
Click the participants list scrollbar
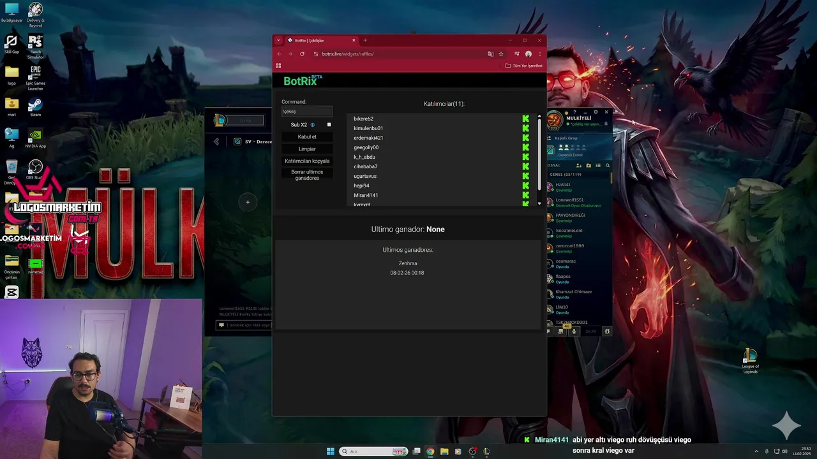(x=539, y=153)
